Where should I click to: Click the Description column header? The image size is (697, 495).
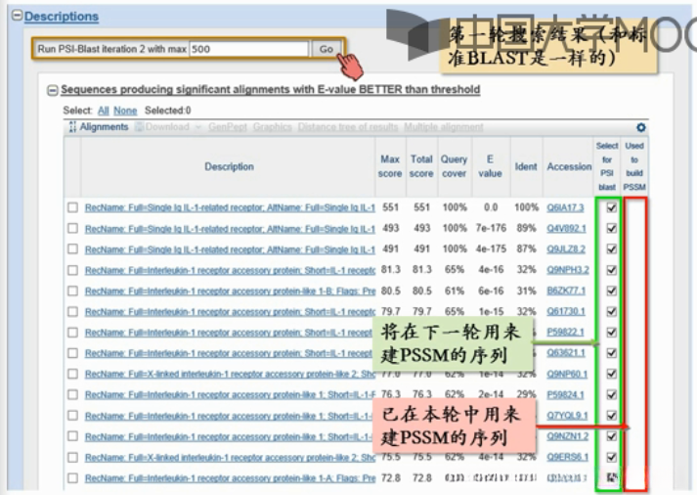pos(229,166)
